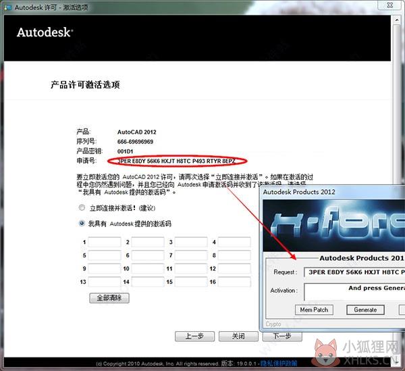
Task: Click activation code field 4
Action: (234, 242)
